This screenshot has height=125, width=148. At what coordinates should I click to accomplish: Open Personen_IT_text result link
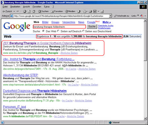click(x=14, y=107)
